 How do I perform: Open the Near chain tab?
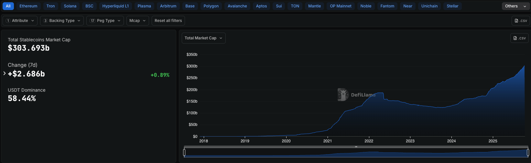tap(408, 6)
